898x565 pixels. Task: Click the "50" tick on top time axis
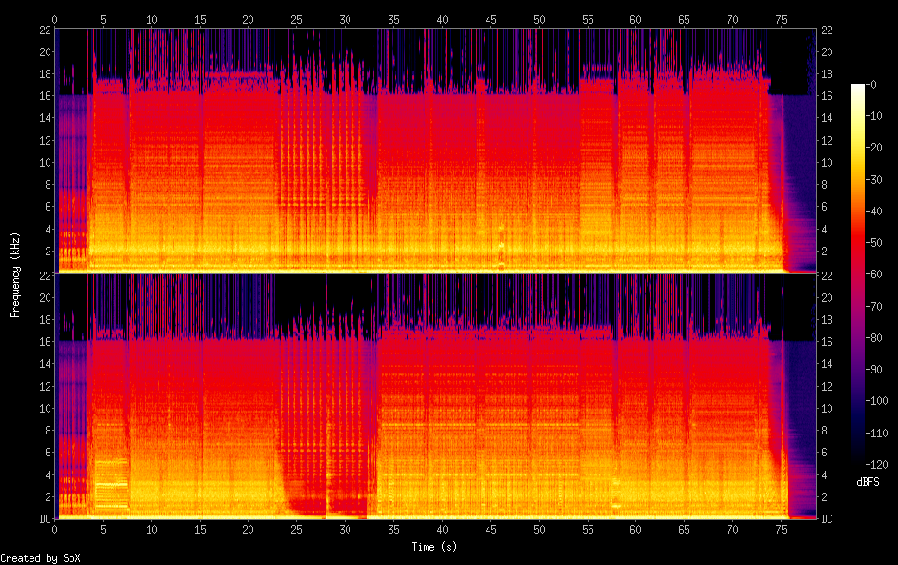click(x=539, y=19)
